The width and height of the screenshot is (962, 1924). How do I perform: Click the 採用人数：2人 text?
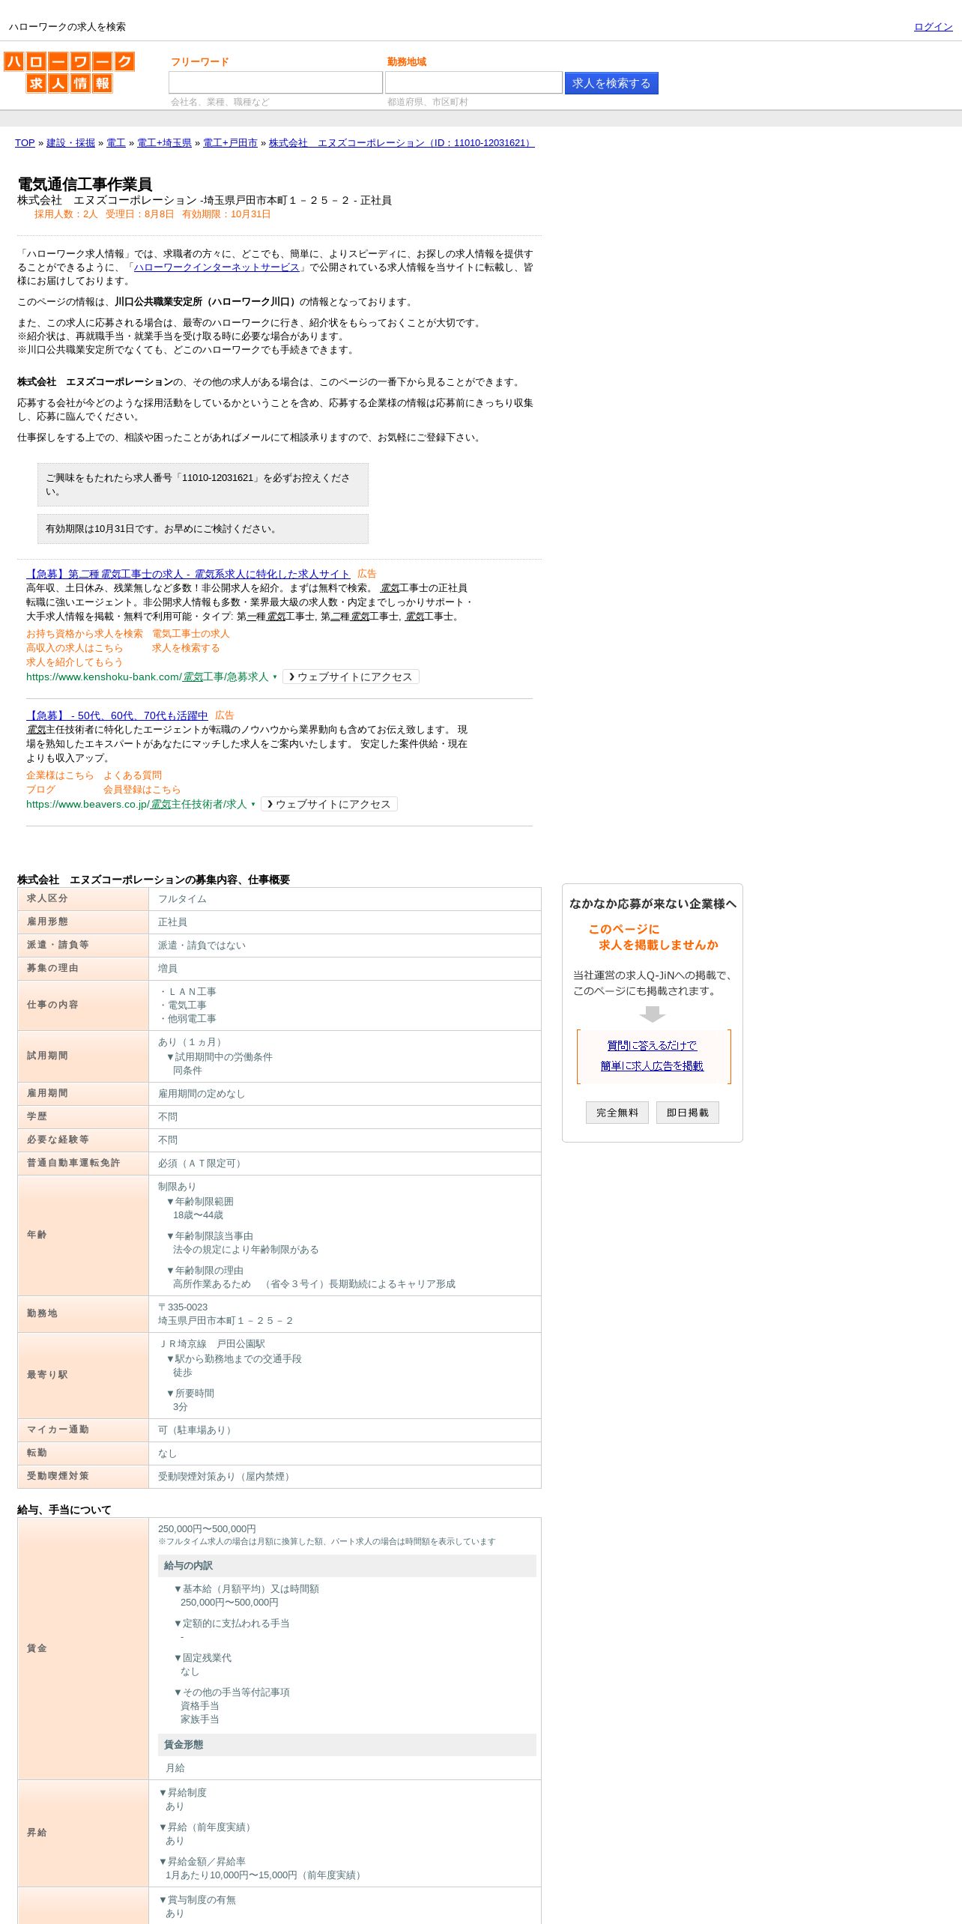66,214
